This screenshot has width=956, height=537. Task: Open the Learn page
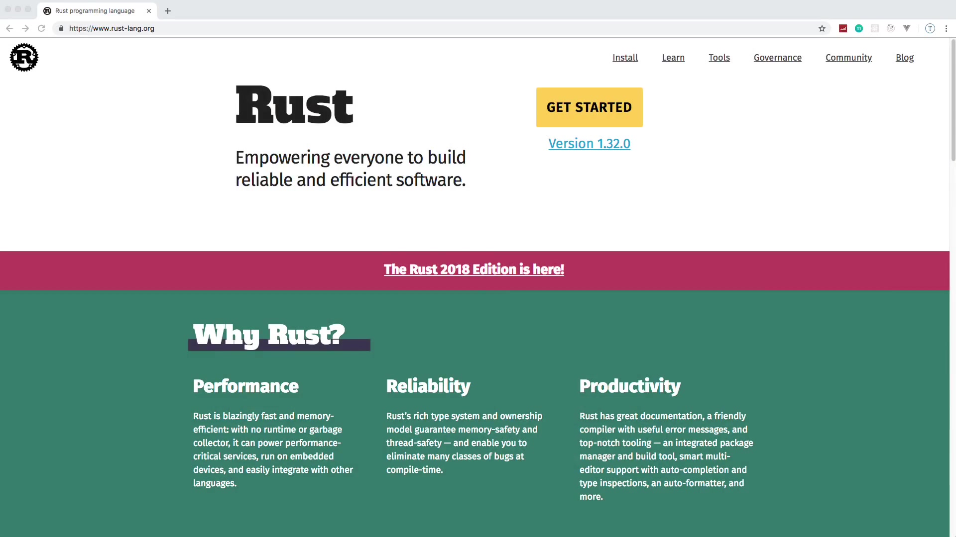pos(673,58)
